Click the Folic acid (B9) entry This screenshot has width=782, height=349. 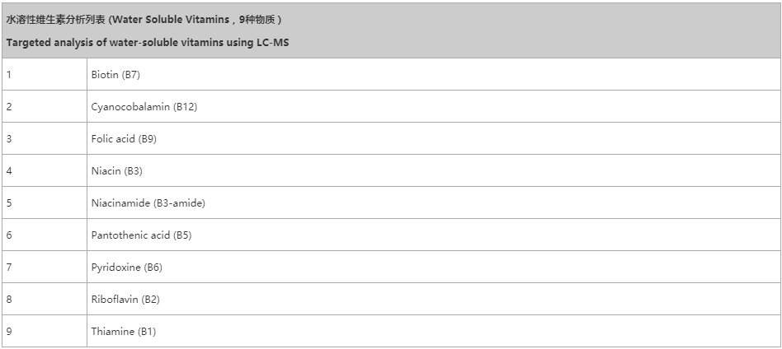tap(124, 139)
